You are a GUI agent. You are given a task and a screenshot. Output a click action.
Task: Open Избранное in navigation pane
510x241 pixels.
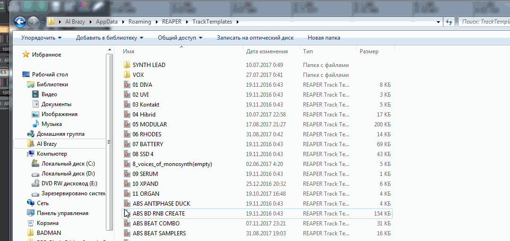[x=46, y=55]
